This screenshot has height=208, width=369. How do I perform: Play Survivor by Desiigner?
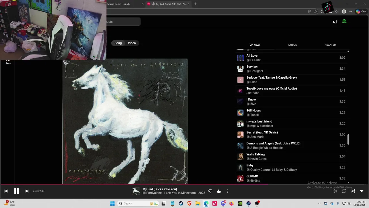click(x=291, y=69)
